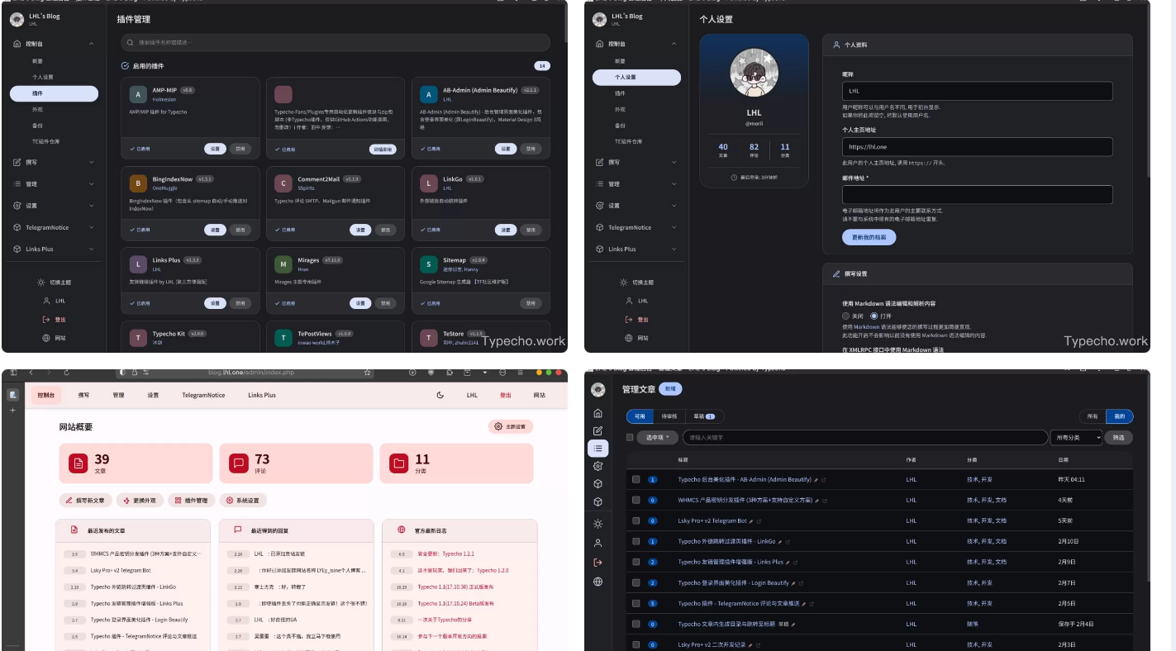The width and height of the screenshot is (1176, 651).
Task: Click Mirages plugin's green M avatar
Action: coord(283,264)
